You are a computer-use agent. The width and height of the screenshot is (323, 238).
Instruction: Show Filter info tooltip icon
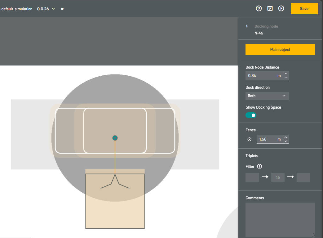click(259, 166)
